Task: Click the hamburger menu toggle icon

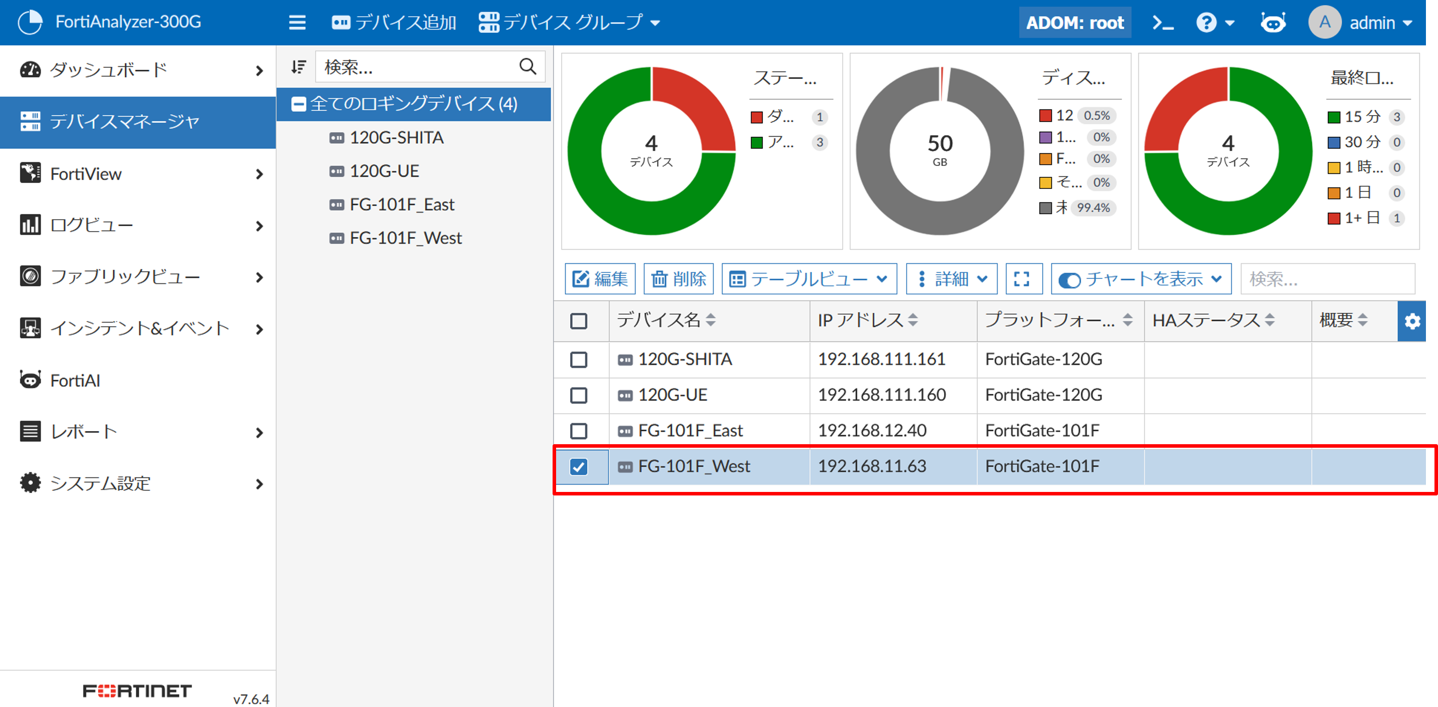Action: pos(297,23)
